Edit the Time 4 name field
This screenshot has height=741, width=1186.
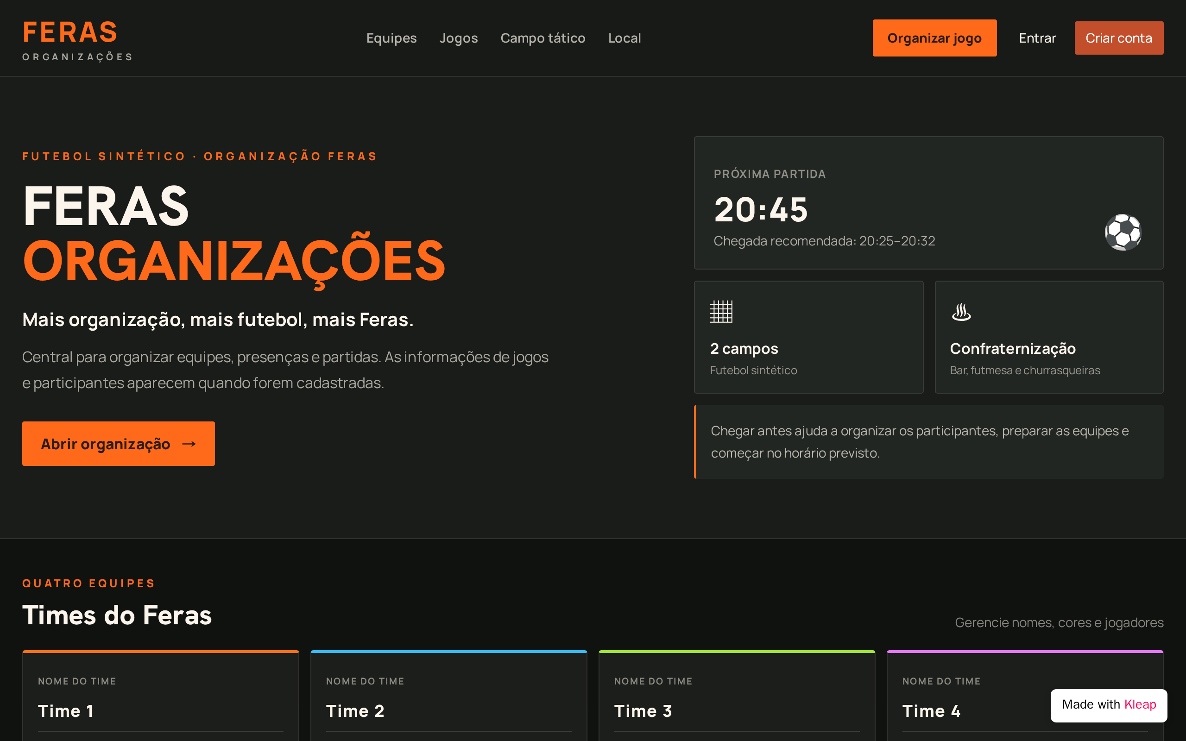coord(1025,711)
